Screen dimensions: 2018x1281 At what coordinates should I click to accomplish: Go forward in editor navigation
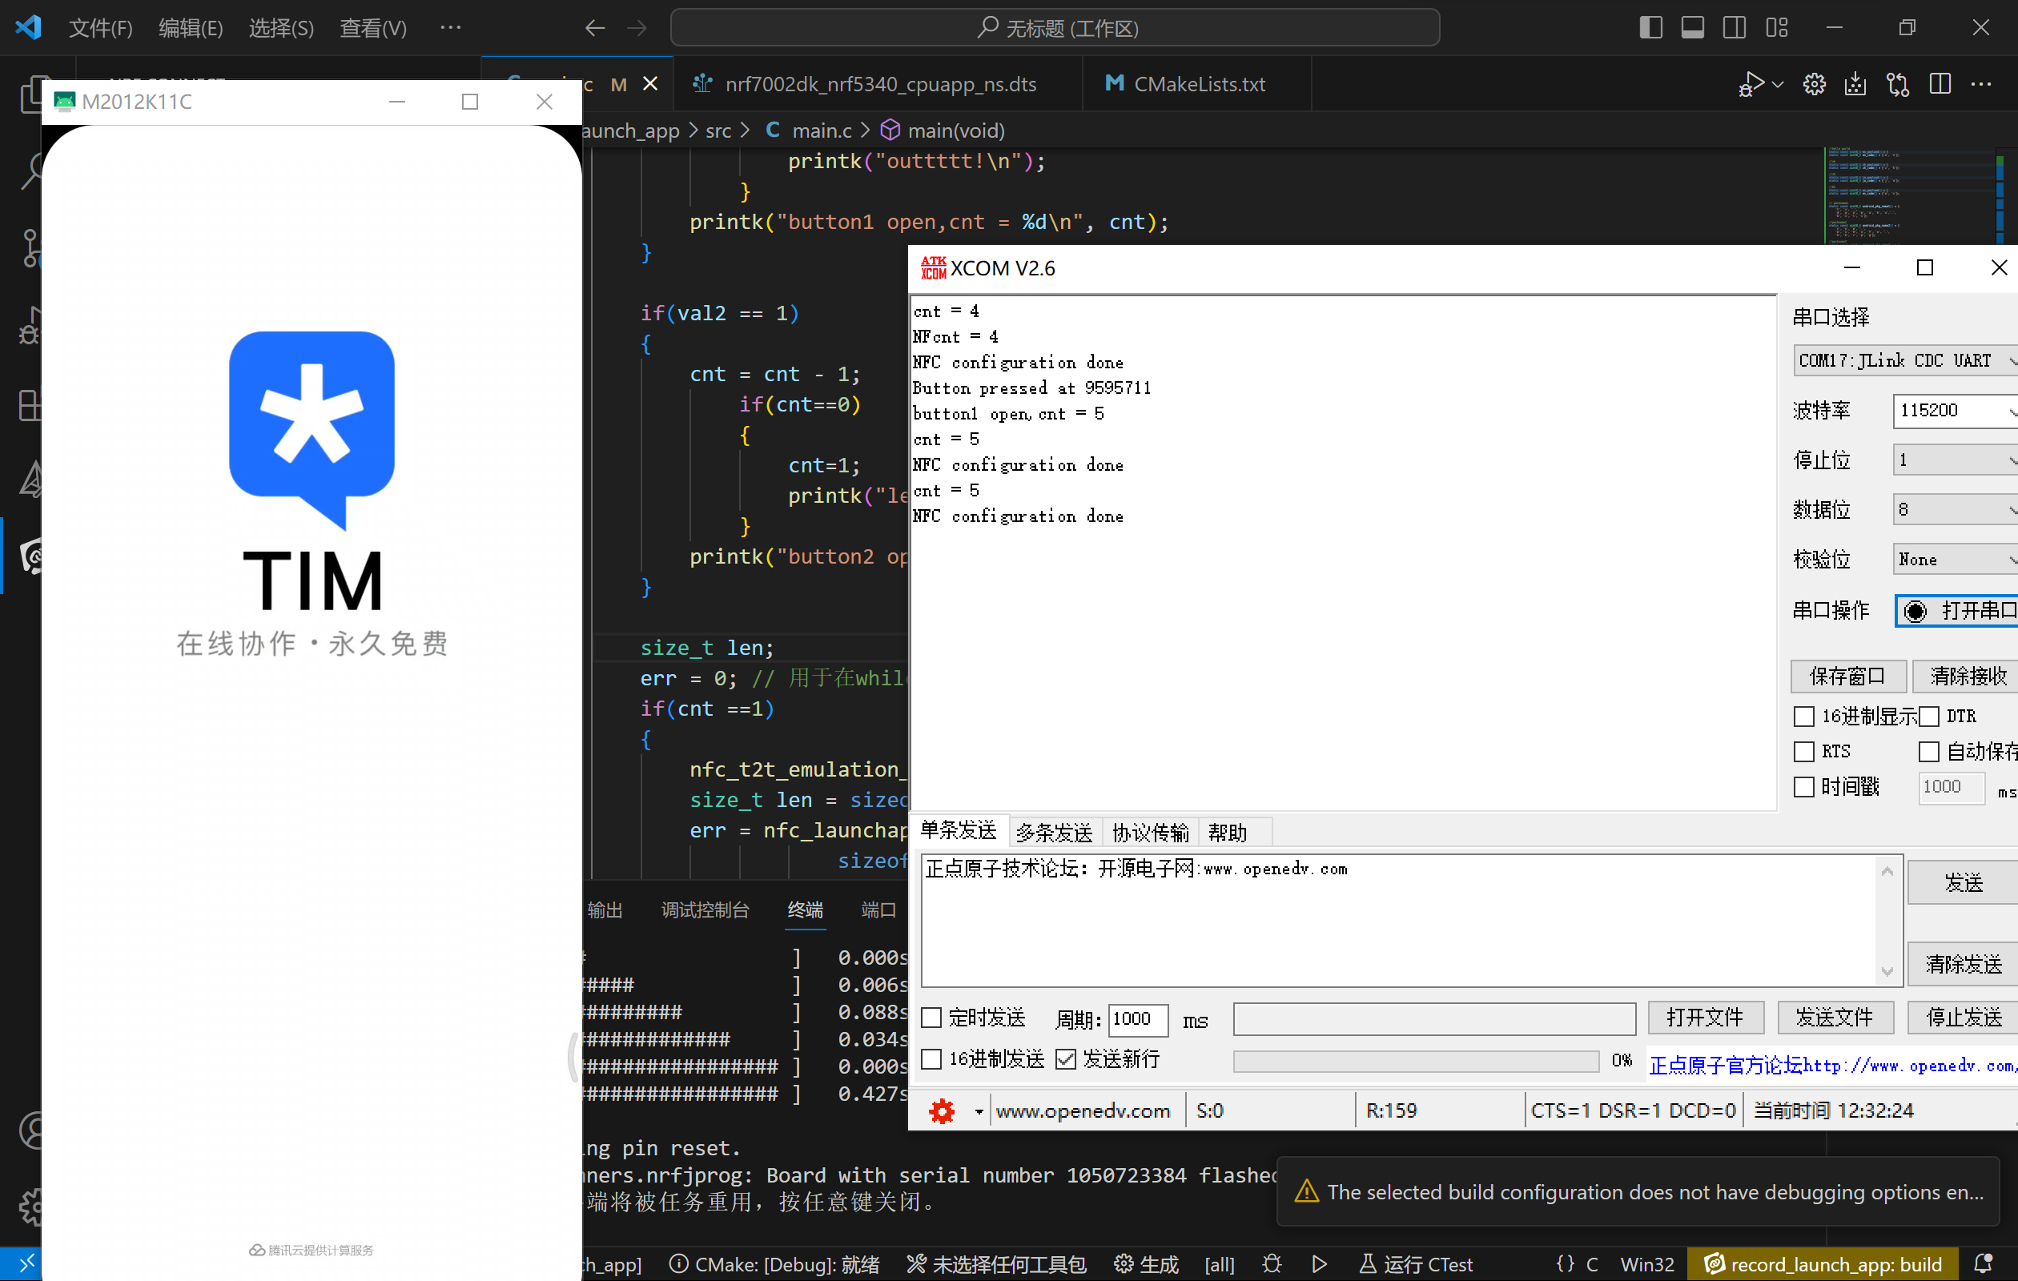[x=637, y=29]
